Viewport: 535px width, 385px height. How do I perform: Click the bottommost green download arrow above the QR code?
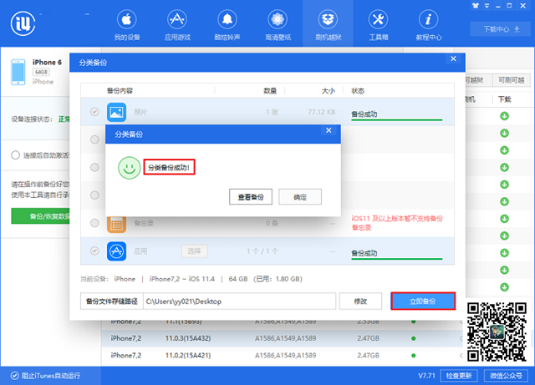click(504, 286)
